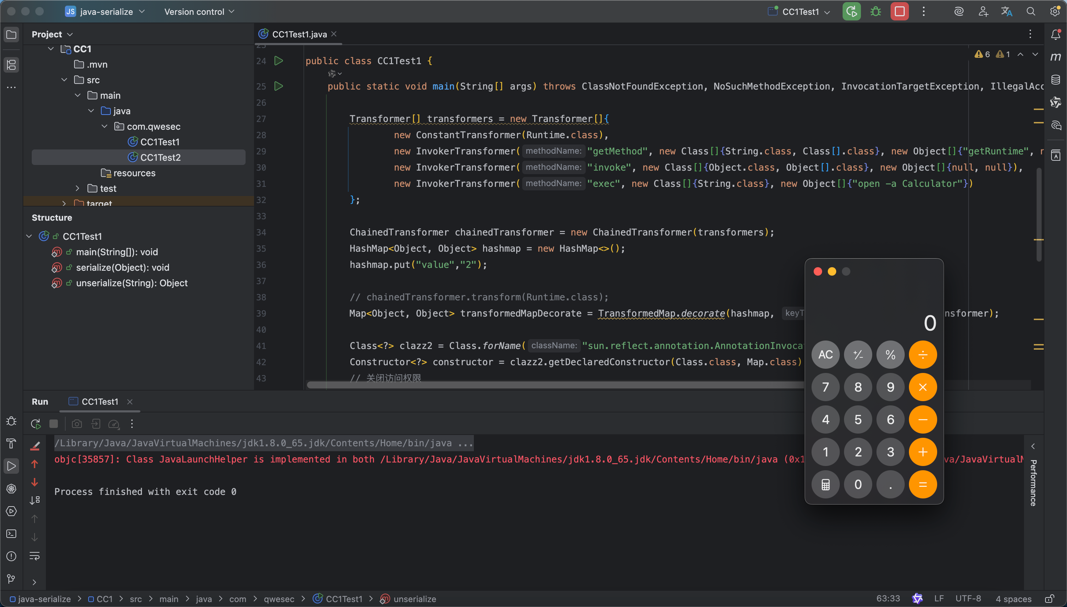Open the Maven tool window icon

[1056, 57]
